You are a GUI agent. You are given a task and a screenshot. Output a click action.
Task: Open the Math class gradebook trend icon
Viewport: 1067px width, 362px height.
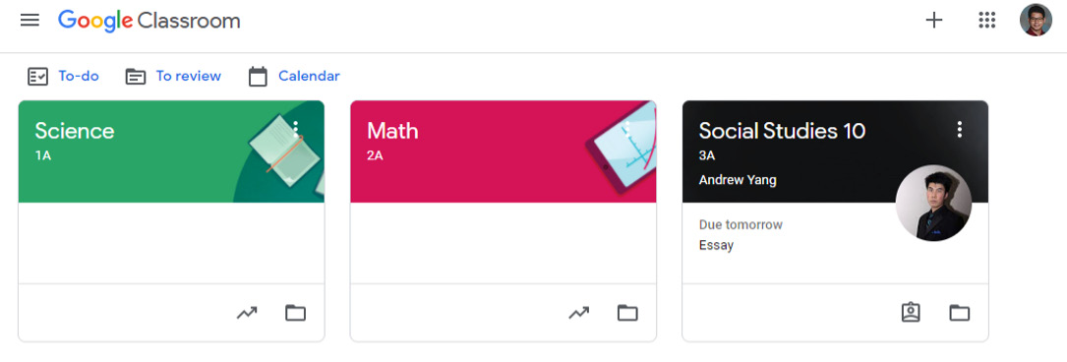579,313
